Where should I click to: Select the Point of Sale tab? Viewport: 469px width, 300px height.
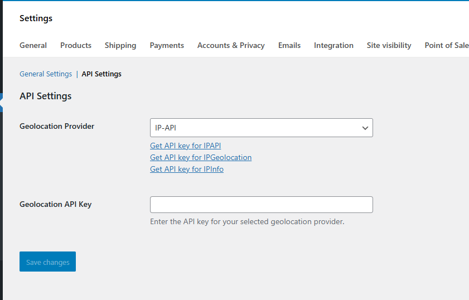click(x=447, y=46)
